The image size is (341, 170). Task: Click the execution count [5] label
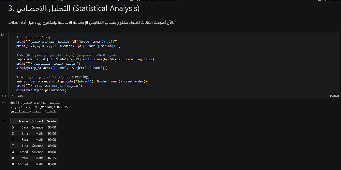click(x=4, y=96)
